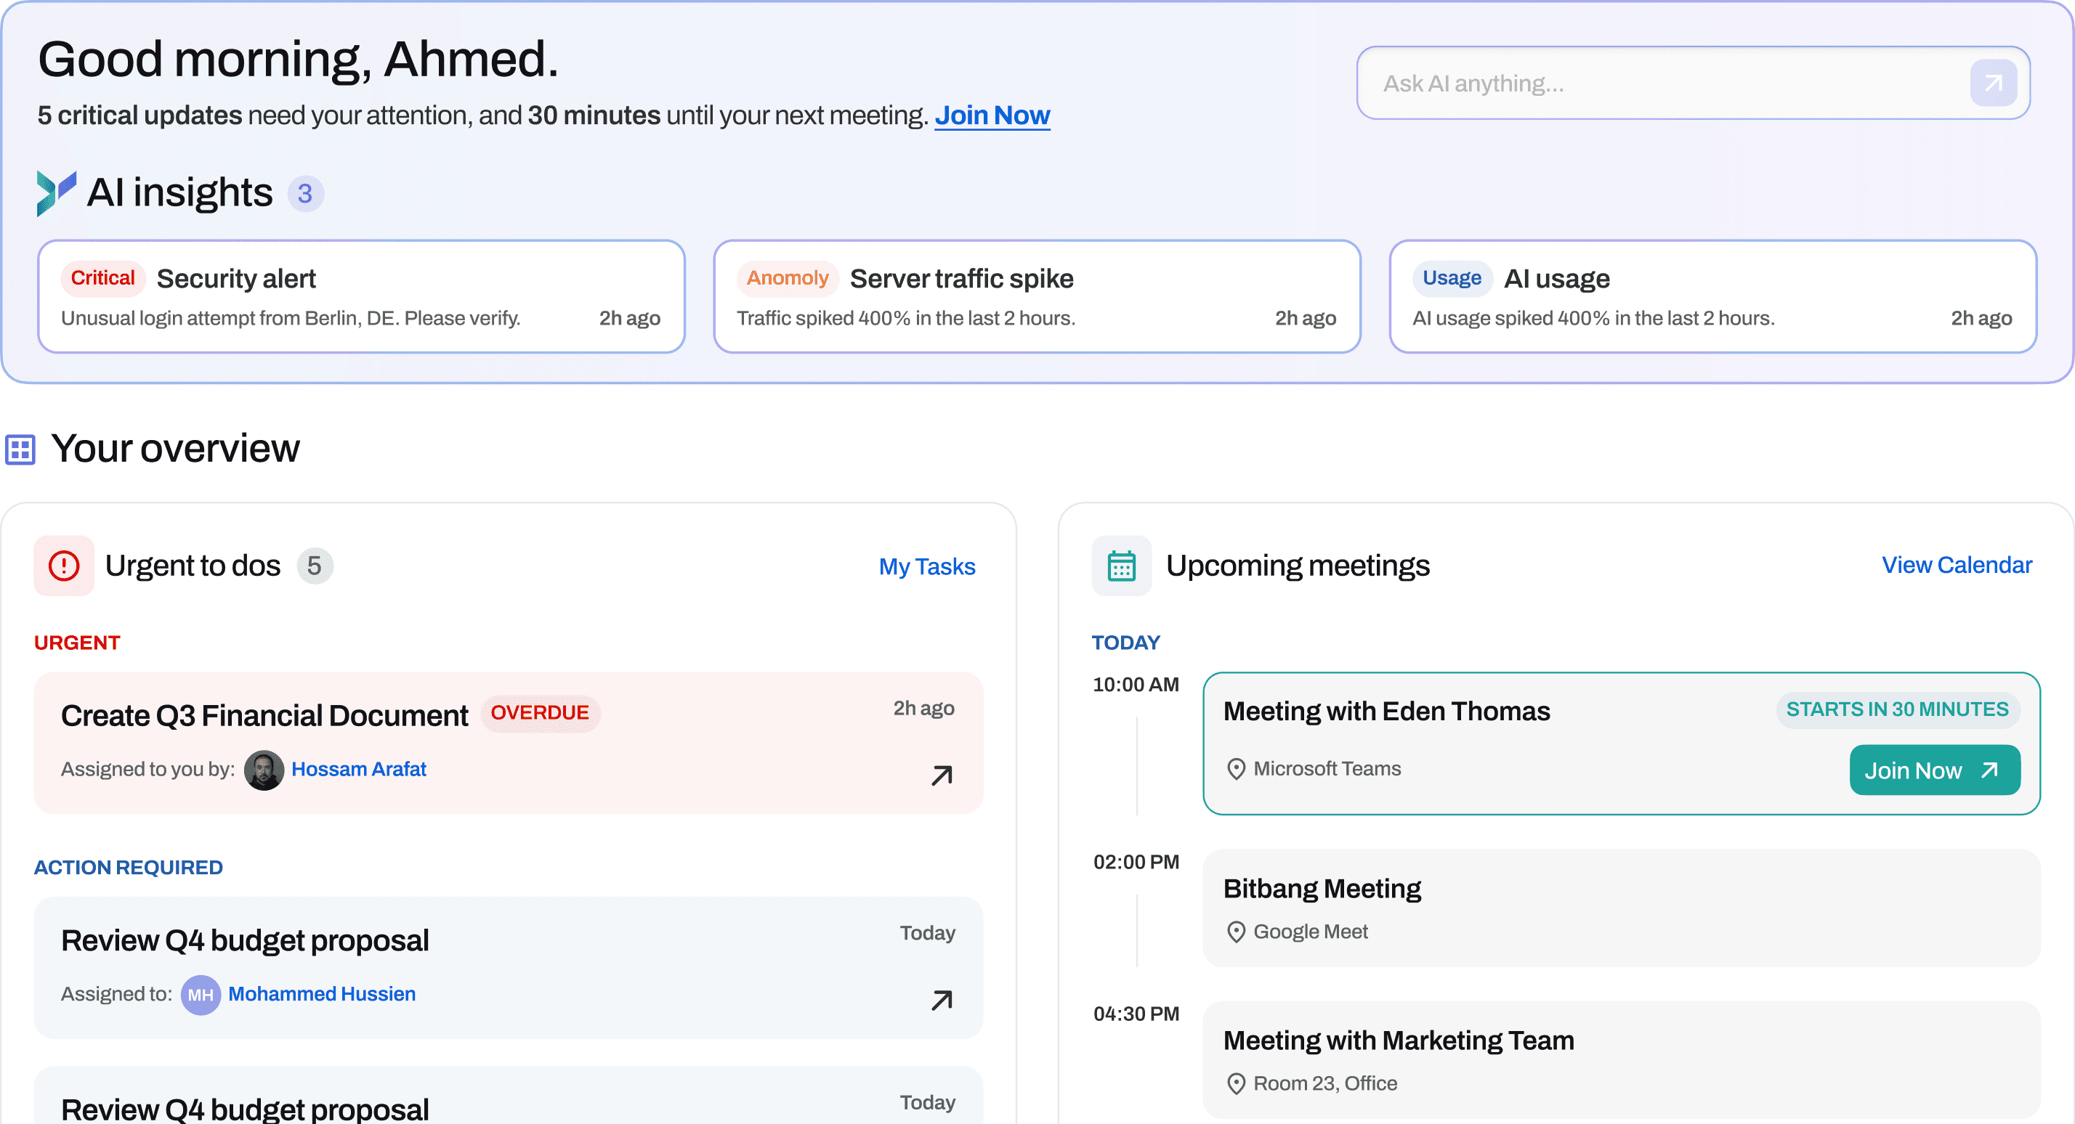Open the Critical Security alert card

(361, 296)
